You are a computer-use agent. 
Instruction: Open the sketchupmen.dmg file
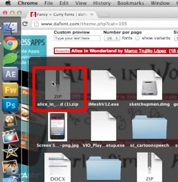(x=150, y=88)
